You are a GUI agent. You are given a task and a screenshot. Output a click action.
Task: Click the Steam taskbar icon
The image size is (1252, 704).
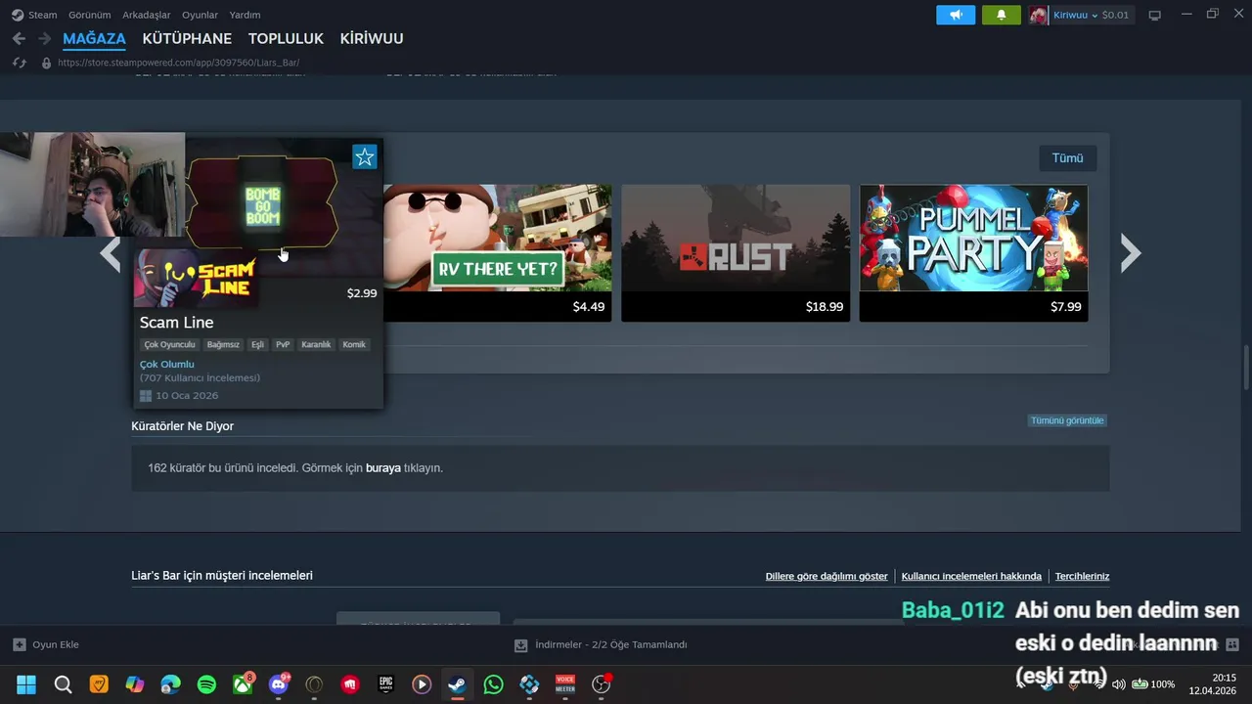[457, 684]
